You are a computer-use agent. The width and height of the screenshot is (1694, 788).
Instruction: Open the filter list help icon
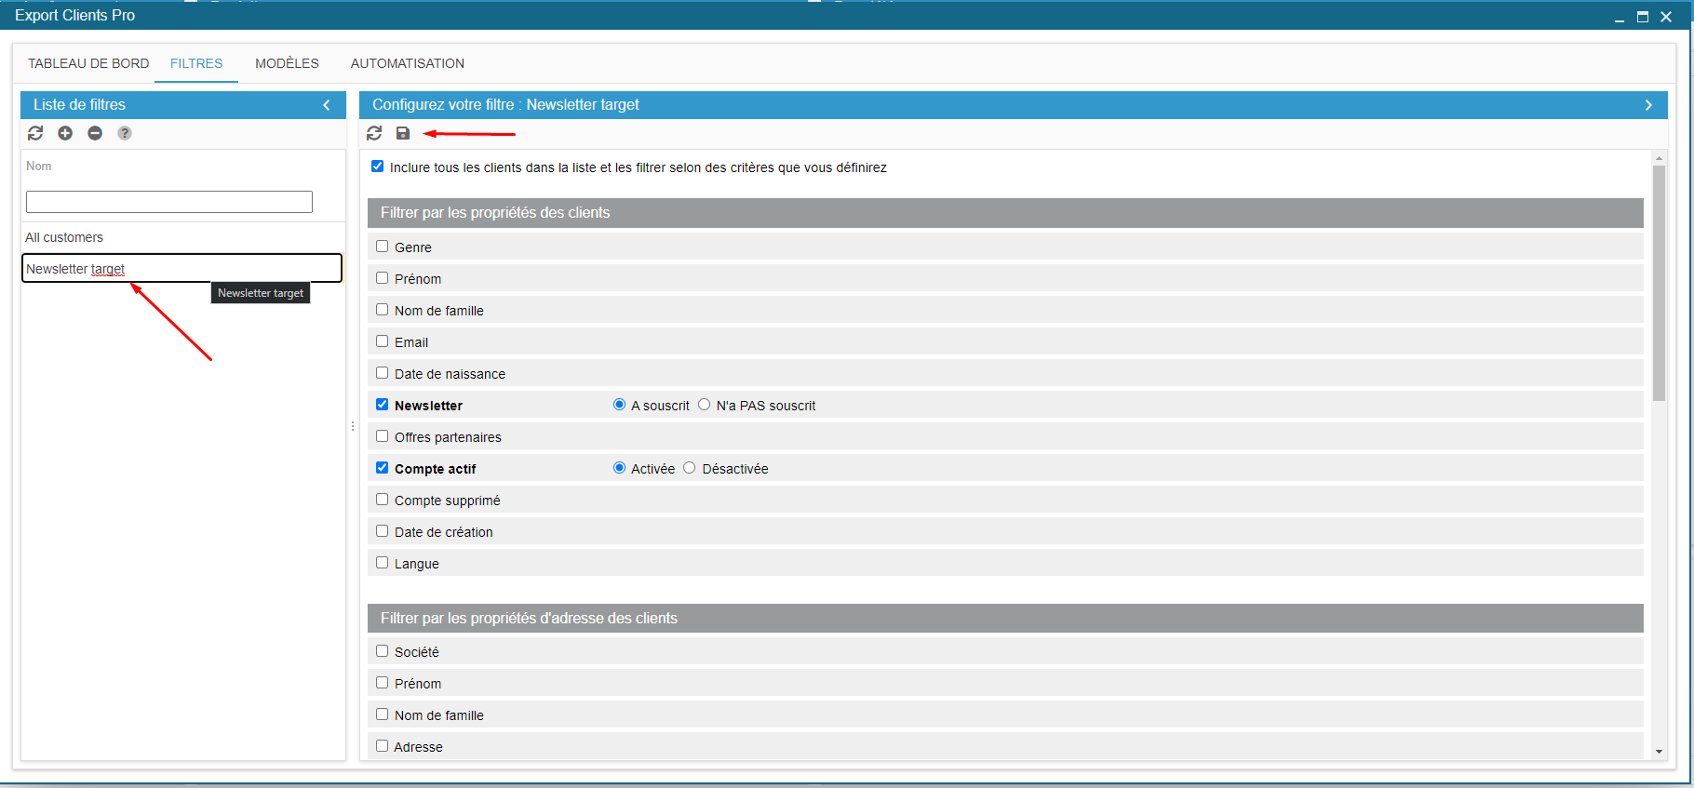(125, 133)
